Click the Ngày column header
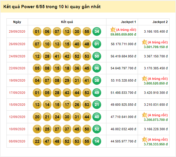Screen dimensions: 176x157 point(17,22)
